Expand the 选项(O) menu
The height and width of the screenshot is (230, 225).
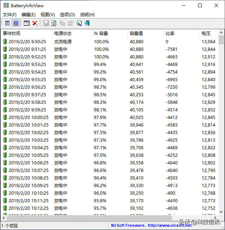(x=67, y=15)
